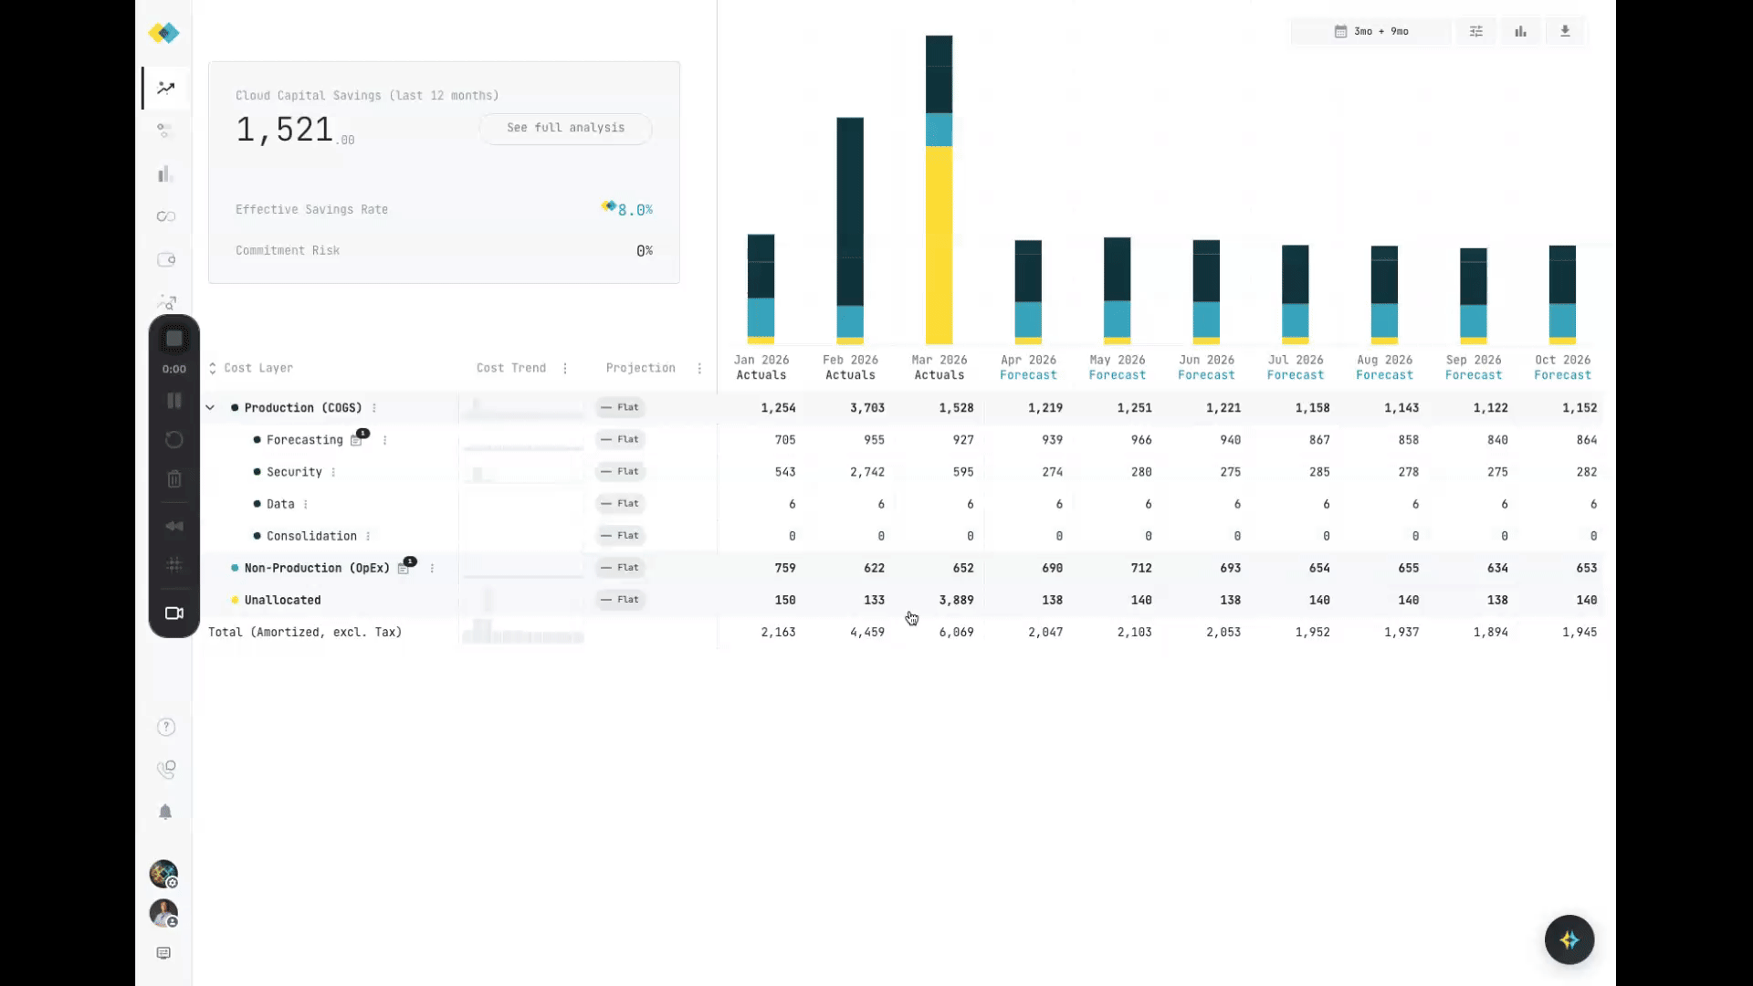
Task: Click the delete icon in the recording panel
Action: tap(173, 478)
